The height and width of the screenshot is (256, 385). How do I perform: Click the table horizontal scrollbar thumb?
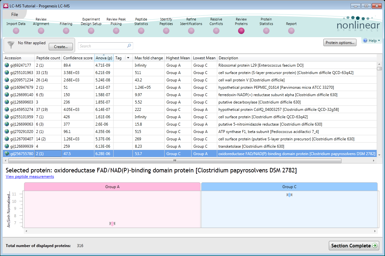175,161
